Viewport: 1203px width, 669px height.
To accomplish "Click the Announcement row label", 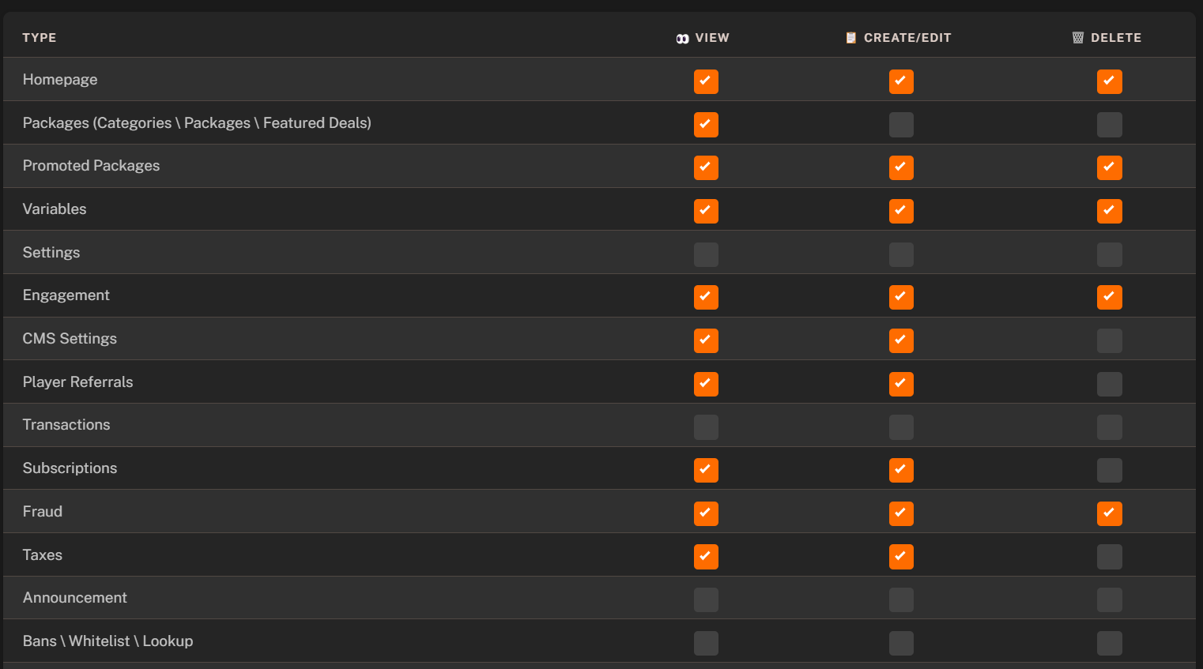I will click(x=75, y=598).
